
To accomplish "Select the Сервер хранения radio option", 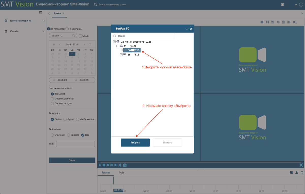I will pyautogui.click(x=52, y=99).
